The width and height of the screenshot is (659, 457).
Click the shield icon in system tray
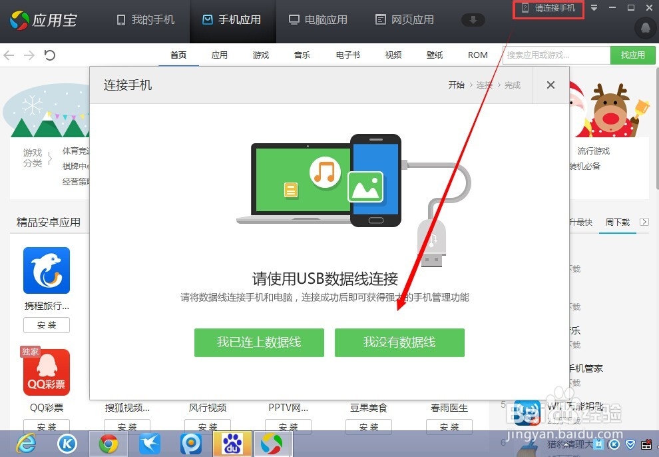pyautogui.click(x=630, y=444)
